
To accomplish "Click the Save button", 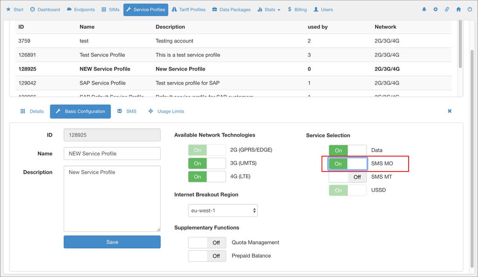I will (112, 242).
